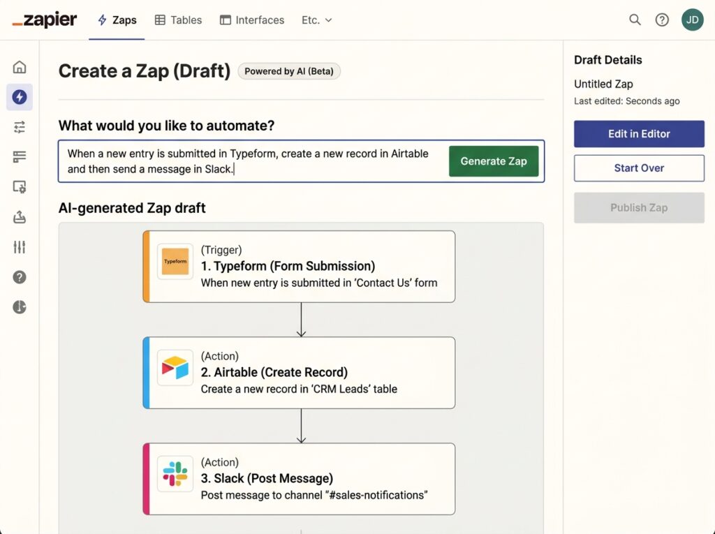Open the history clock sidebar icon
Image resolution: width=715 pixels, height=534 pixels.
click(x=19, y=307)
